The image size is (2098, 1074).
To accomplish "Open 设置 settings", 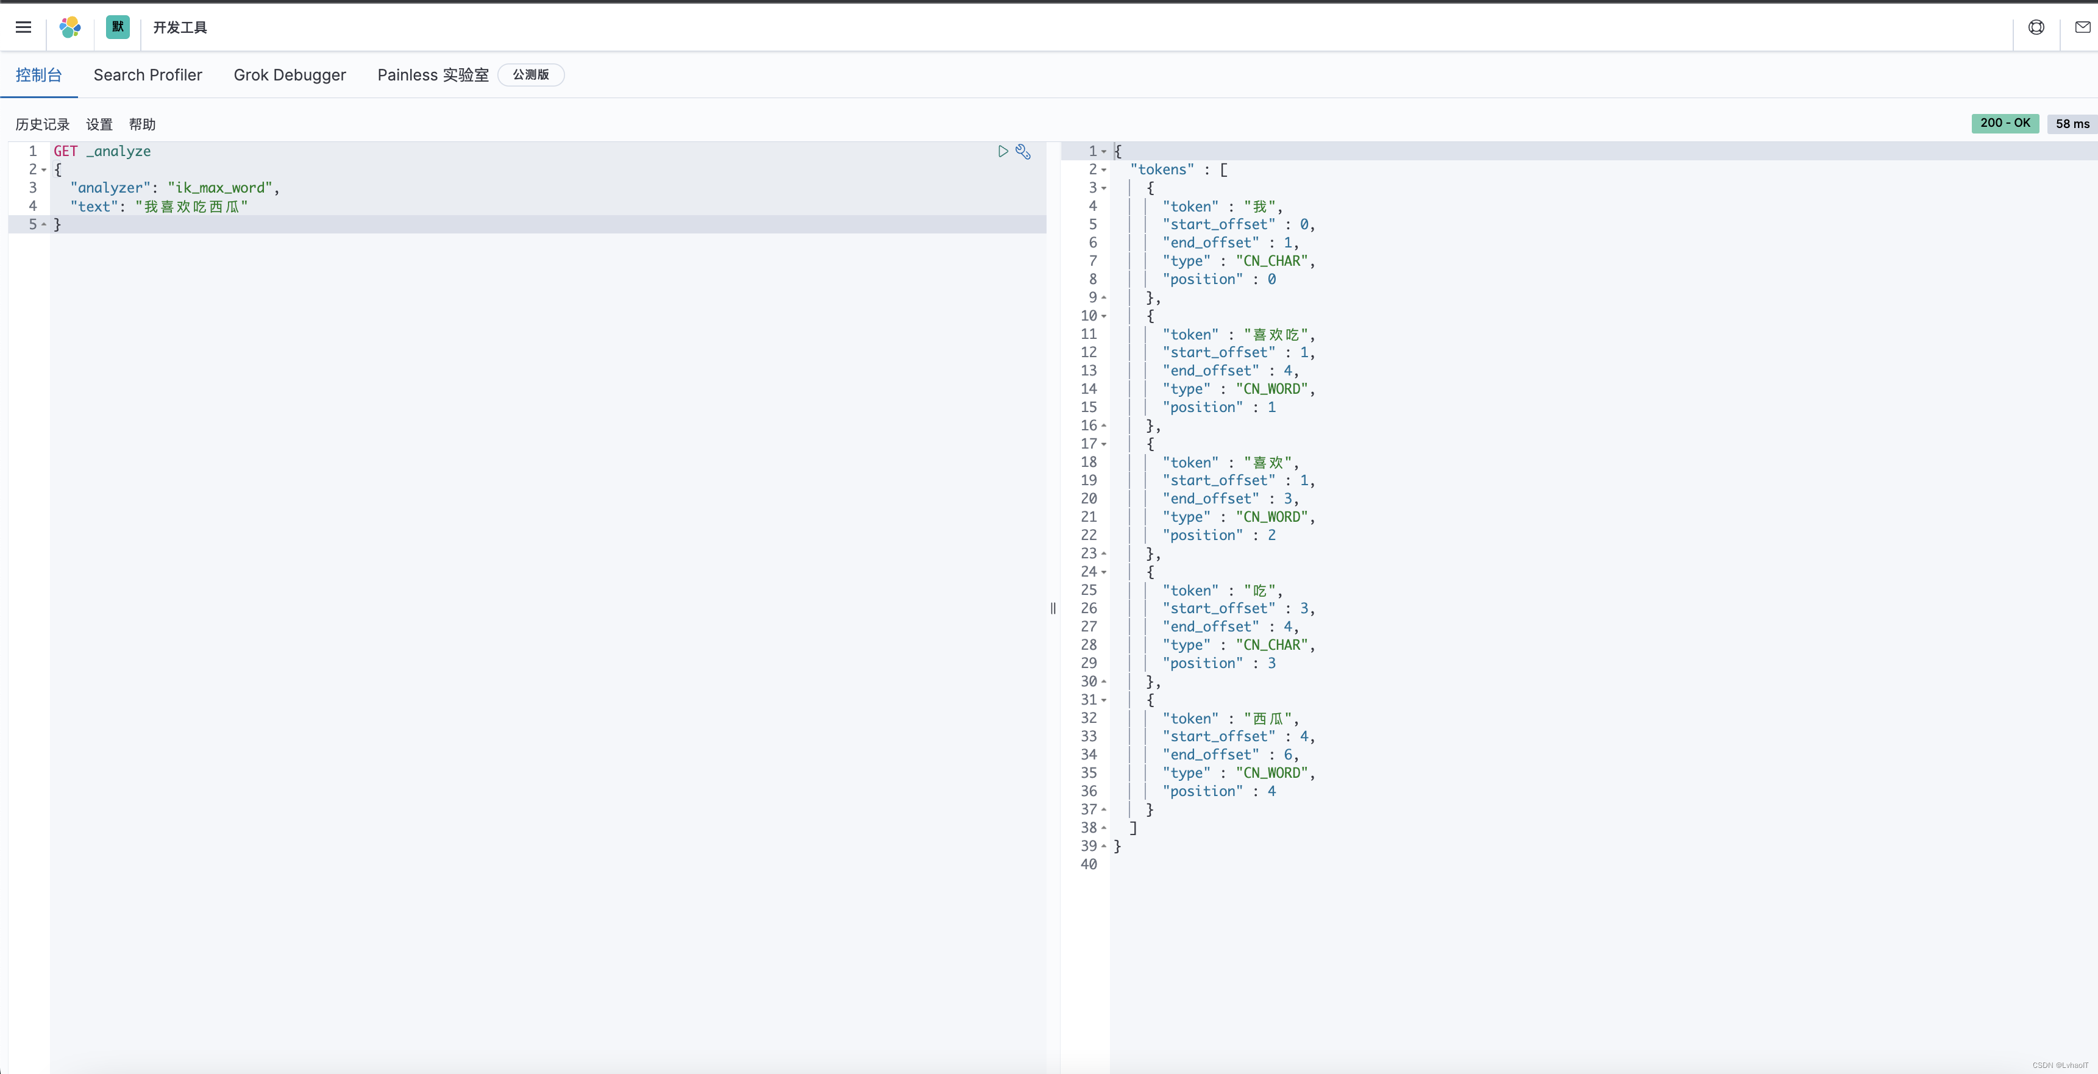I will (x=99, y=124).
